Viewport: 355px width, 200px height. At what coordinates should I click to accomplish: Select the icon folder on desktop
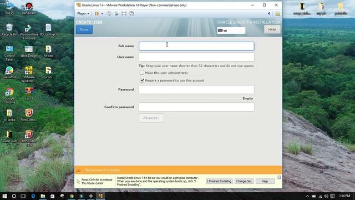click(x=48, y=73)
